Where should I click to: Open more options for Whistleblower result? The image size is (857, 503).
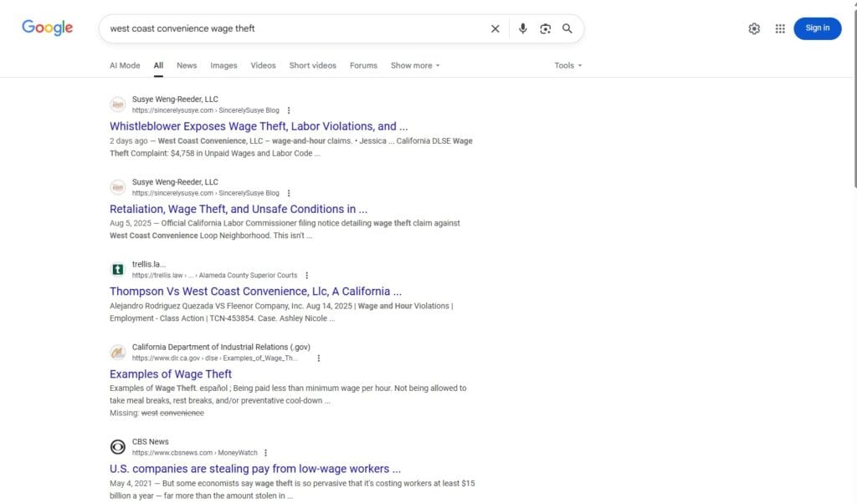pyautogui.click(x=289, y=110)
